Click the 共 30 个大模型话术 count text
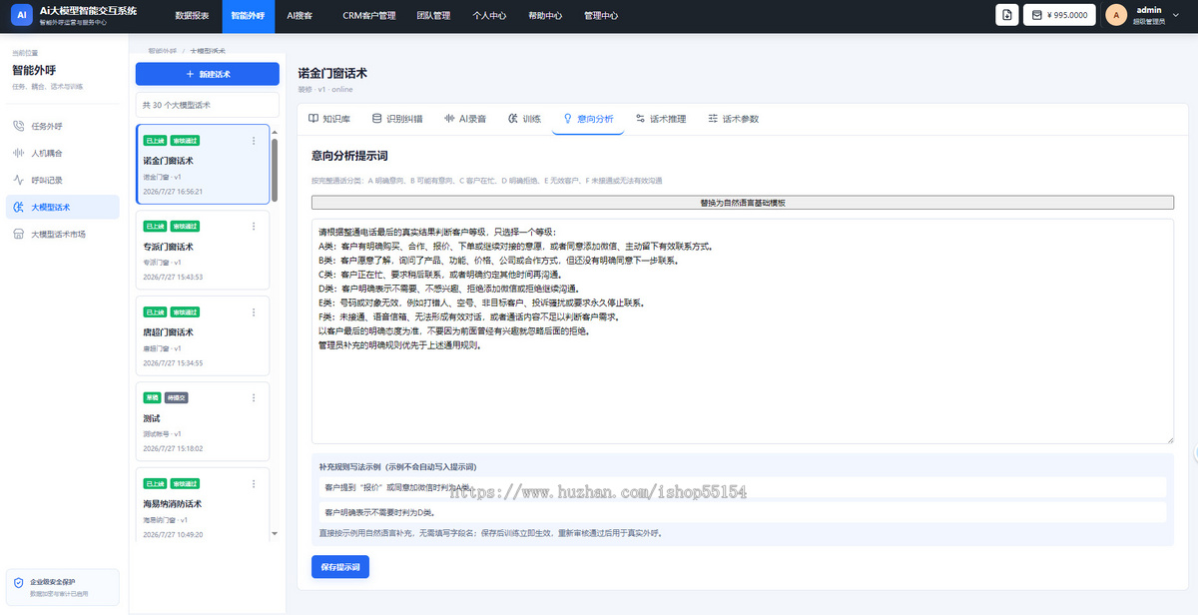The image size is (1198, 615). [177, 105]
